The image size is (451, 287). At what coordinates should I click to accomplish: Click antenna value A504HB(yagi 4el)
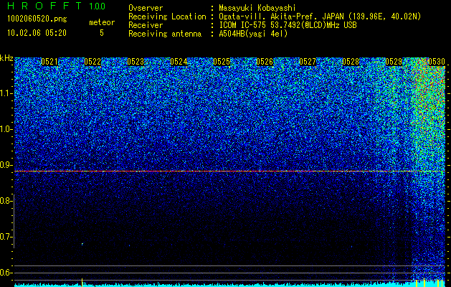[253, 34]
